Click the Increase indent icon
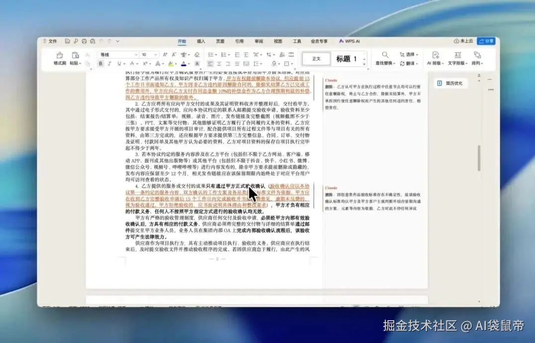This screenshot has width=535, height=343. click(246, 55)
